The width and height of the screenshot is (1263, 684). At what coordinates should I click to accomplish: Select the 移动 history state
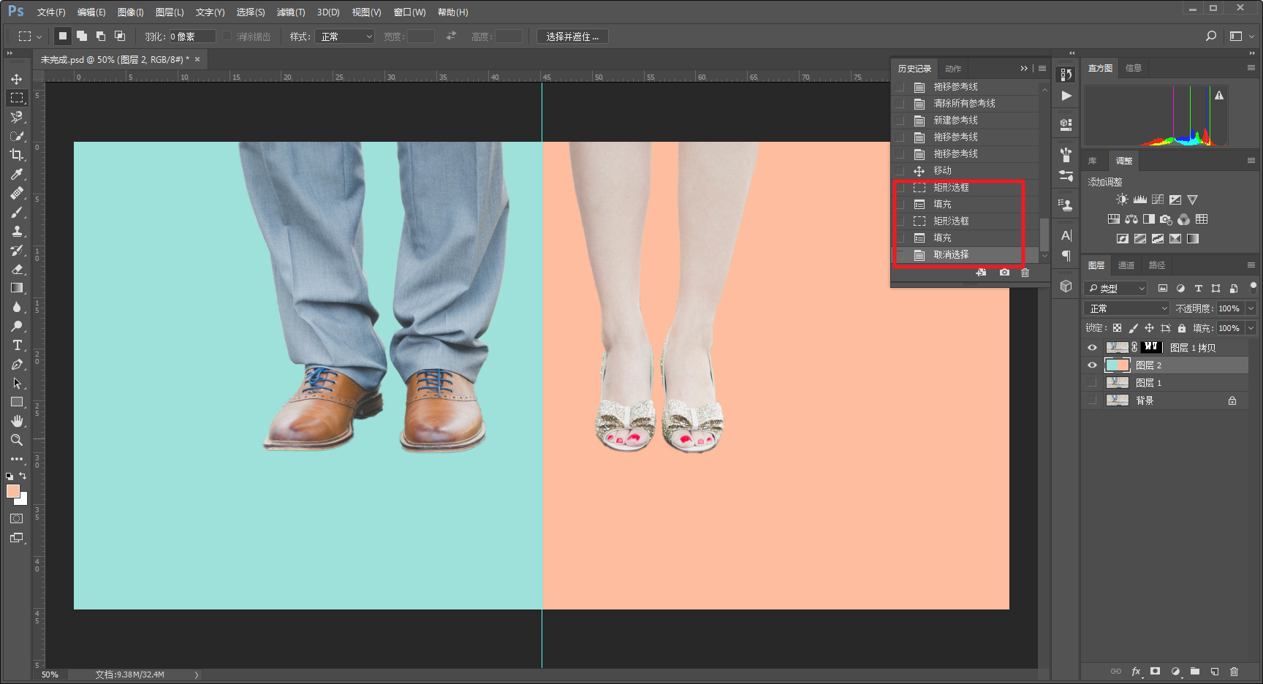pos(942,170)
